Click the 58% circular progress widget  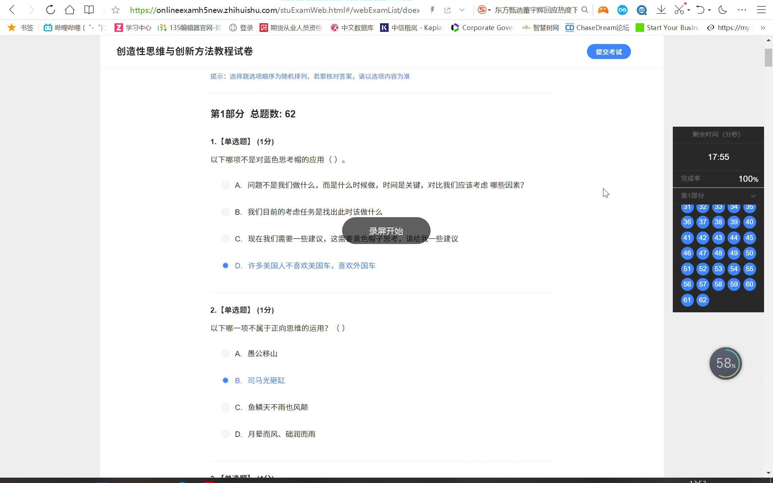tap(725, 364)
